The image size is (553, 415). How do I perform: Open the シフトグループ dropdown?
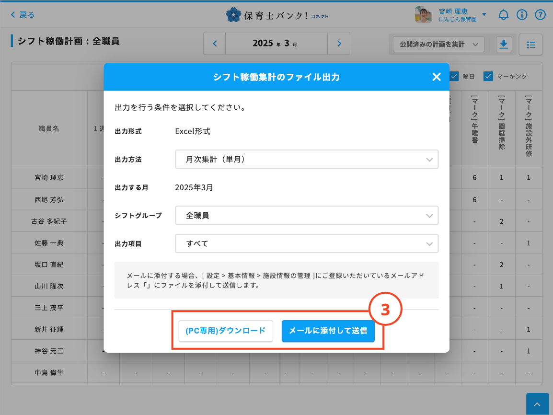tap(307, 216)
